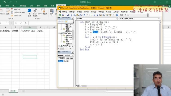171x96 pixels.
Task: Select ThisWorkbook in the project tree
Action: 69,37
